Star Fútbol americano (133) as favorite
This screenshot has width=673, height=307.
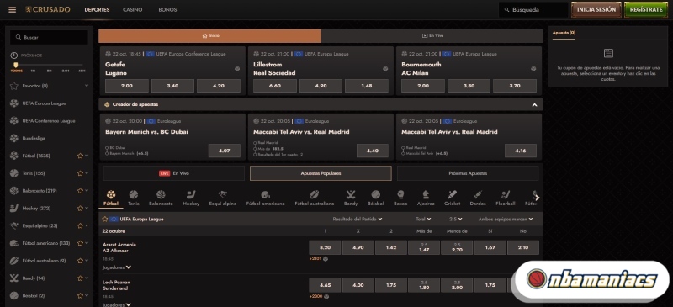[x=80, y=243]
